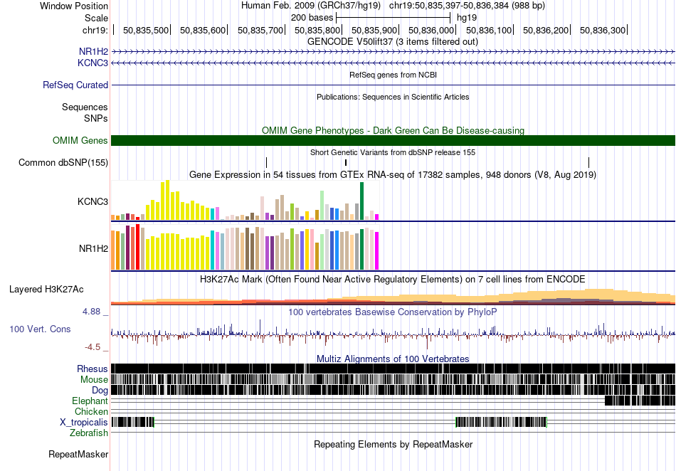Click the 100 Vert. Cons track label
This screenshot has width=676, height=471.
tap(40, 329)
